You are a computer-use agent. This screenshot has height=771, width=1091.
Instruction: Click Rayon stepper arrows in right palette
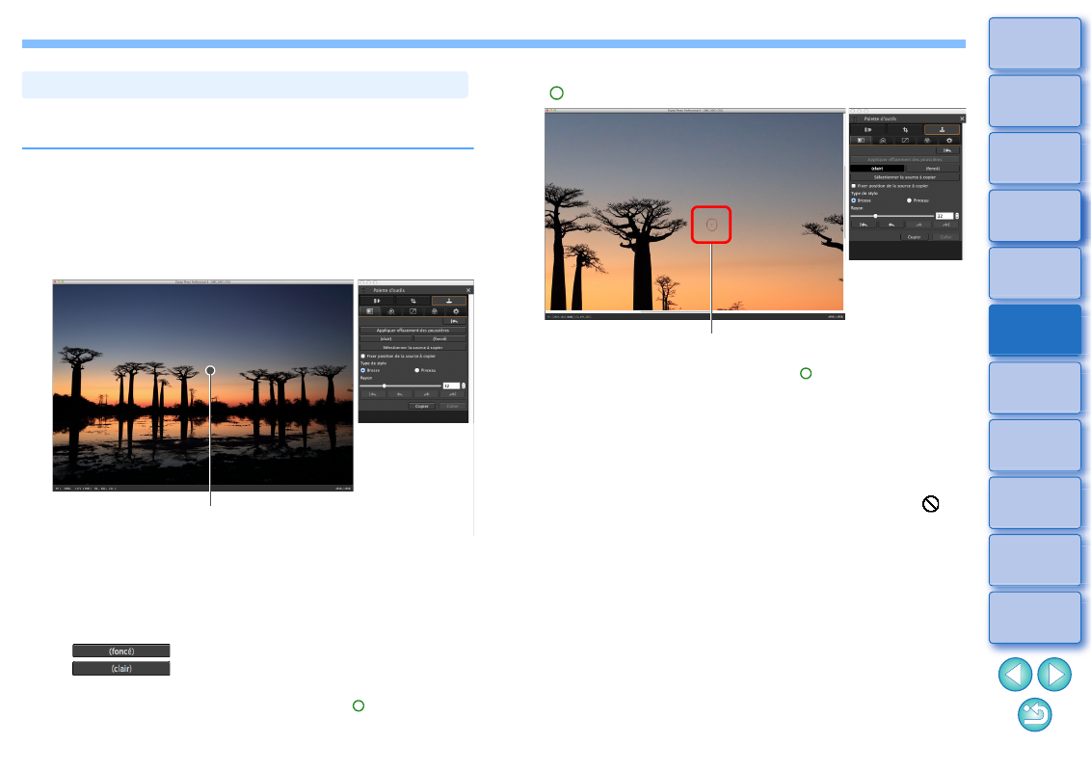pyautogui.click(x=957, y=216)
